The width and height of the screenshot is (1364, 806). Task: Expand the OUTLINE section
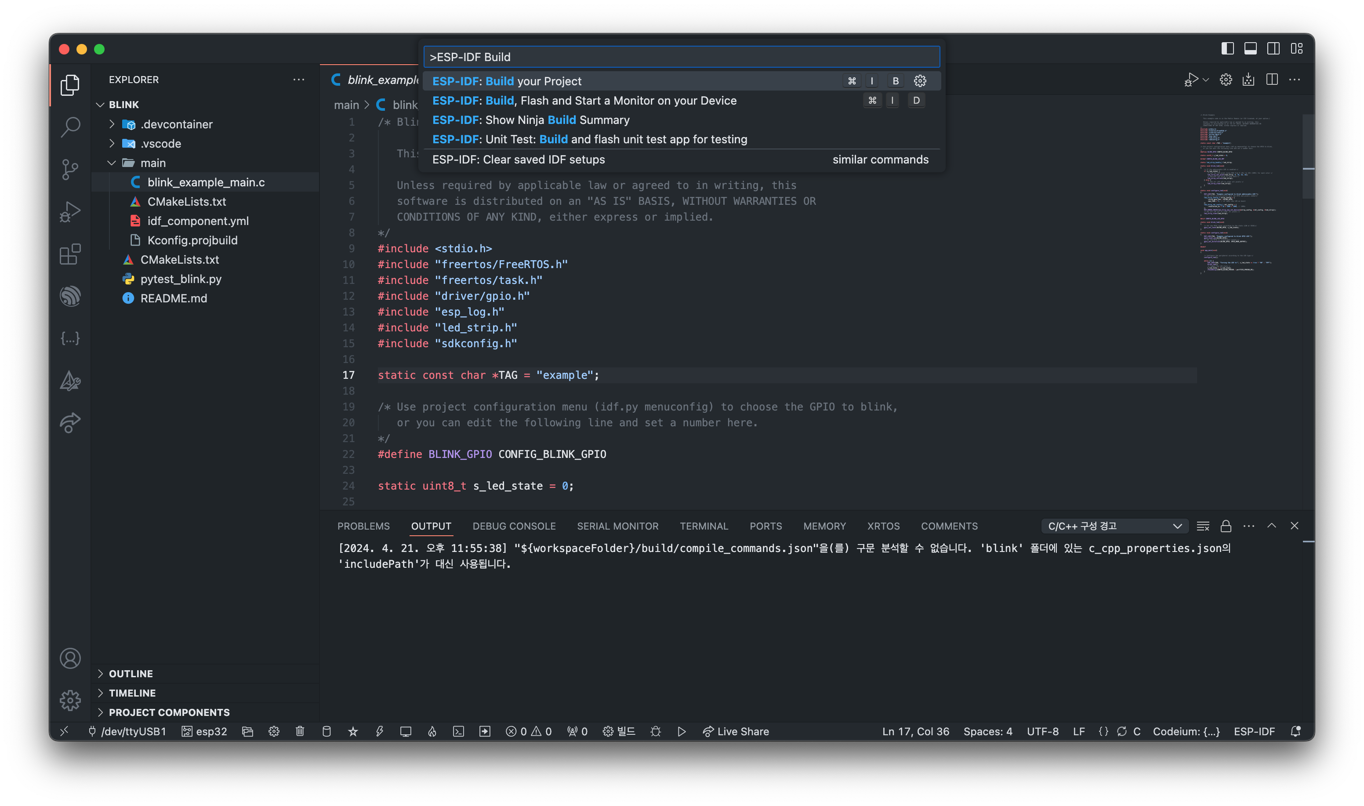click(131, 673)
